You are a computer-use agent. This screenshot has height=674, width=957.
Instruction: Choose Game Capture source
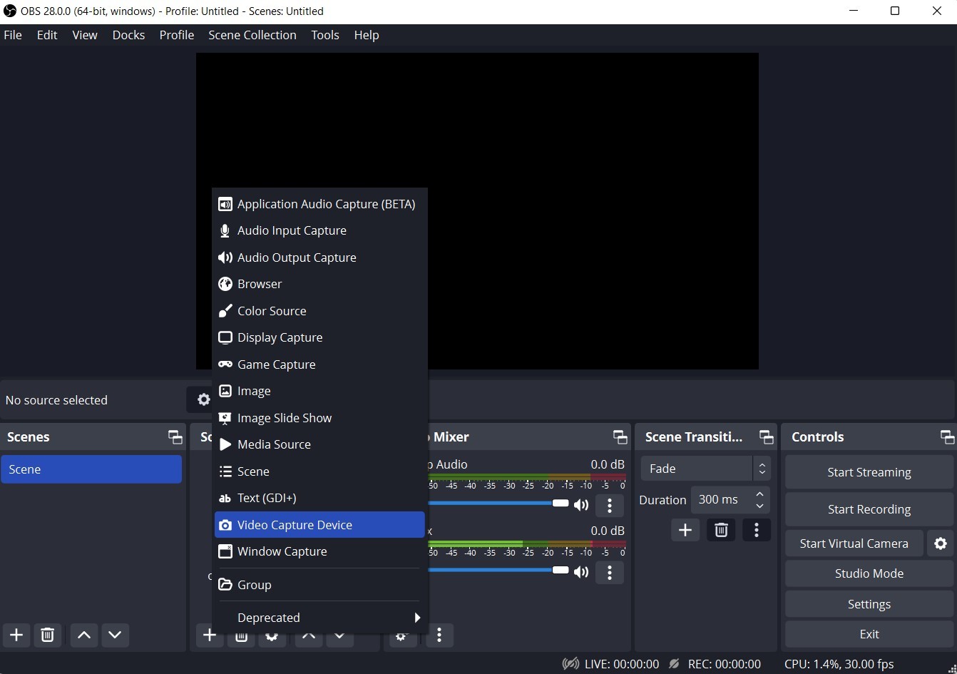click(319, 364)
